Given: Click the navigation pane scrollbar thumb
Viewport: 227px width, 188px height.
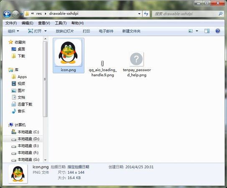Looking at the screenshot, I should (45, 79).
